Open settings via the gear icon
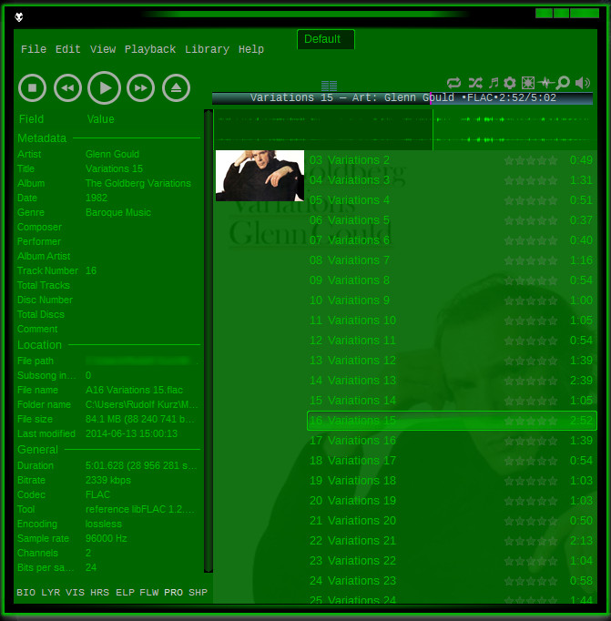Image resolution: width=611 pixels, height=621 pixels. click(x=510, y=83)
